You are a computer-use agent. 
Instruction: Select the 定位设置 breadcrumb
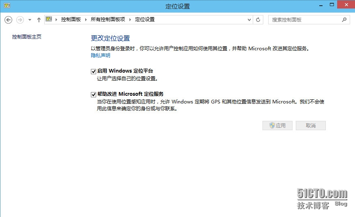pos(145,19)
